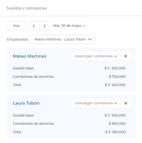Download commissions for Mateo Martínez
The width and height of the screenshot is (142, 143).
coord(96,56)
